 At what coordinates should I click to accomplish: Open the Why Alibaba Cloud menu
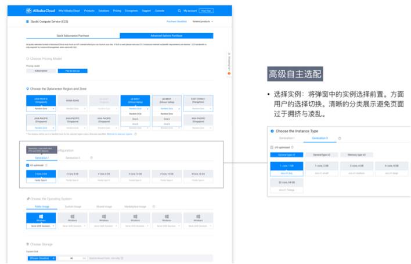coord(69,11)
